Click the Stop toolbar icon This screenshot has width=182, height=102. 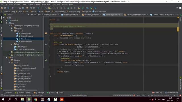click(x=75, y=8)
